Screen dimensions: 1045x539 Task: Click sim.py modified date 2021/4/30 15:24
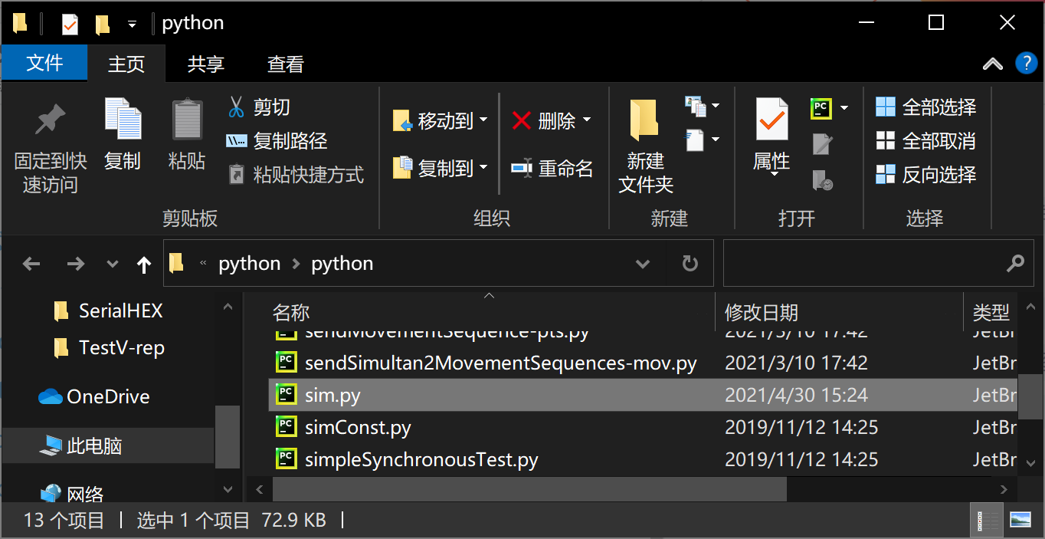point(796,396)
